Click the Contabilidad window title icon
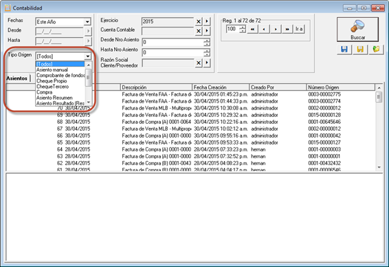This screenshot has width=389, height=267. click(8, 8)
